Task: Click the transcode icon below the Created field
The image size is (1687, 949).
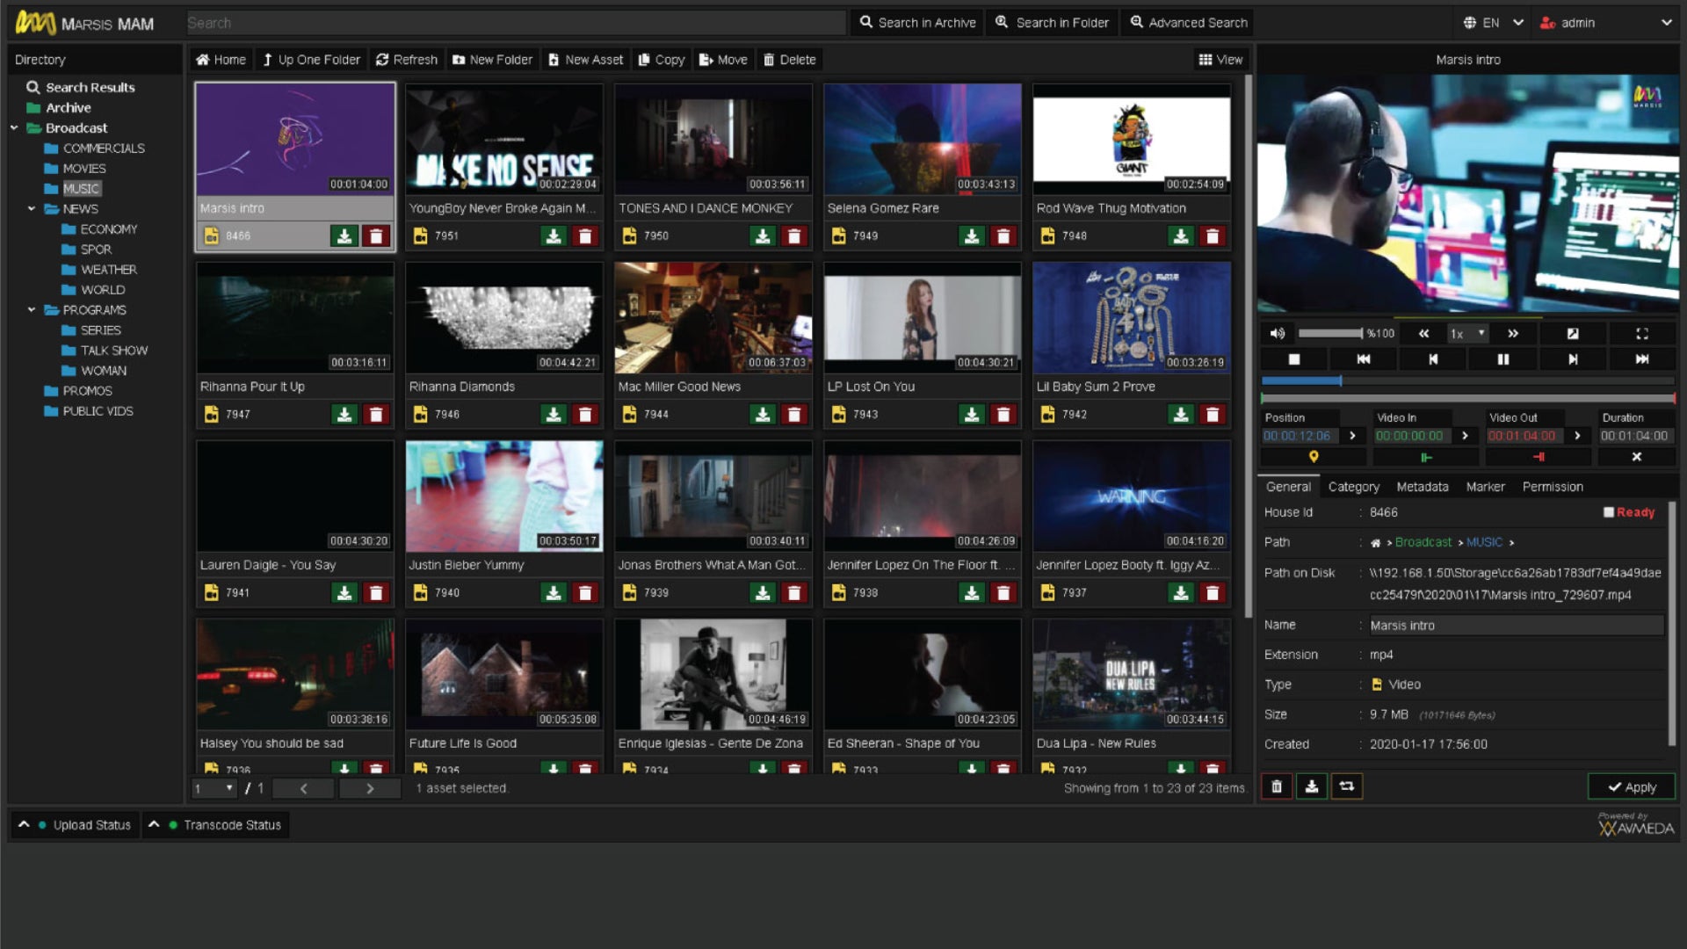Action: tap(1346, 786)
